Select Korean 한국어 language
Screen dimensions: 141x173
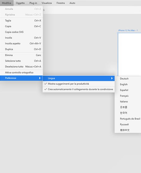click(128, 113)
